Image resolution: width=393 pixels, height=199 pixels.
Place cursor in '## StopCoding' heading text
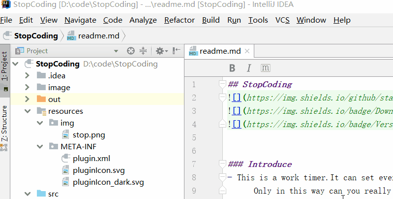tap(260, 84)
